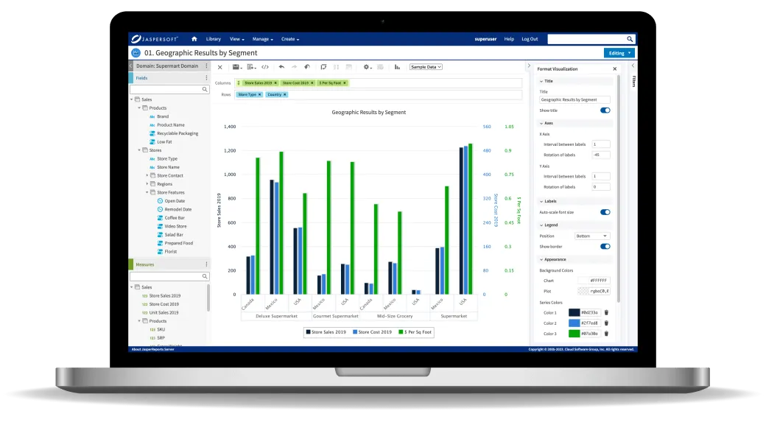Click About JasperReports Server link

pos(153,349)
